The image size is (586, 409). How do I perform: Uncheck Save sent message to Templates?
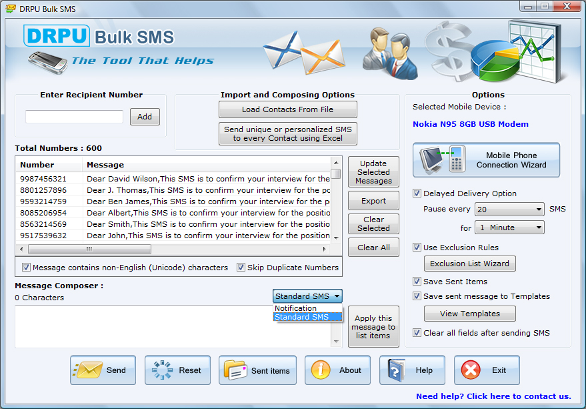417,296
